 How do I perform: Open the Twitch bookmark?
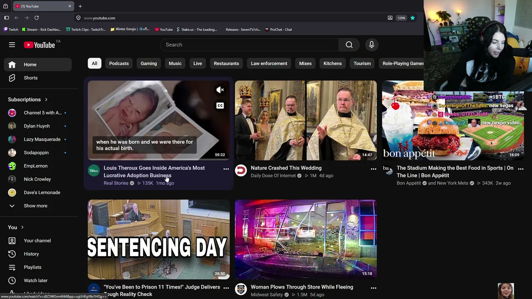(11, 29)
